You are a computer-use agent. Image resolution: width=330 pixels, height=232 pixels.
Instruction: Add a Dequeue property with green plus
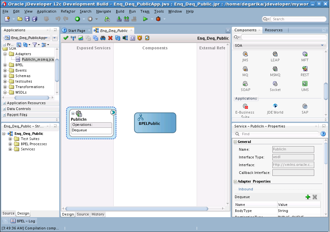tap(308, 197)
